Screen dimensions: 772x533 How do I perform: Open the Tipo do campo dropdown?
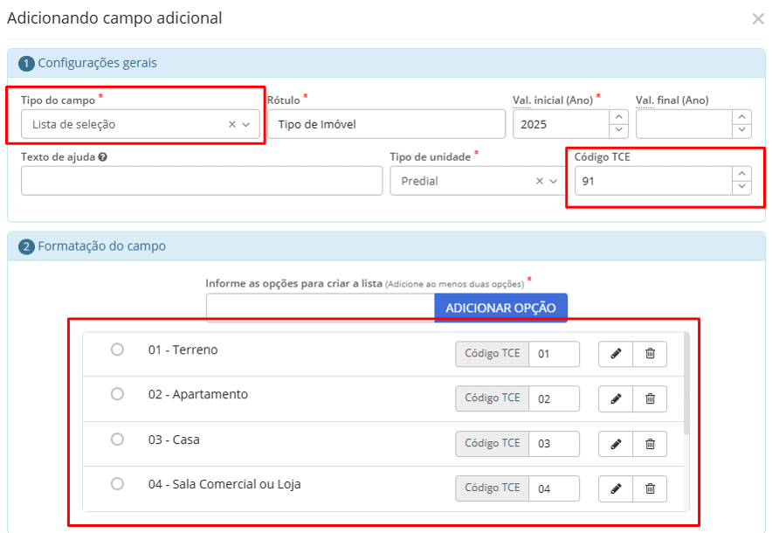click(x=246, y=125)
